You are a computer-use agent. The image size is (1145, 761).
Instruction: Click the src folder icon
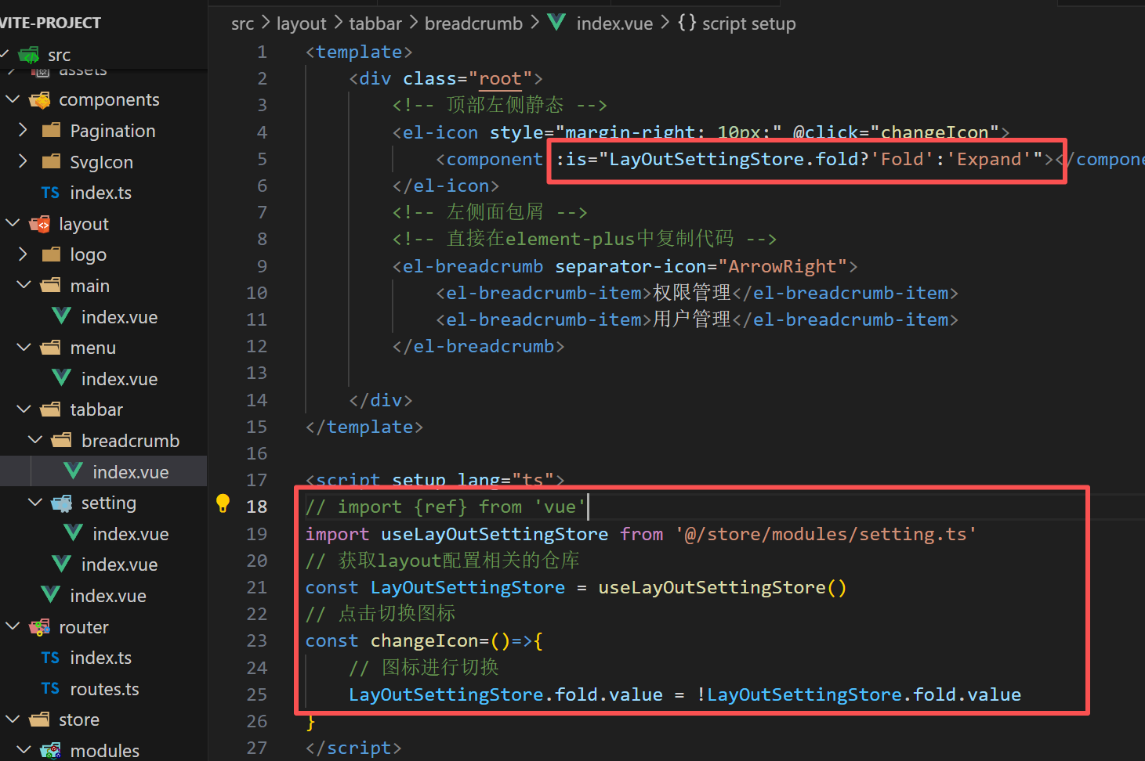click(x=29, y=55)
